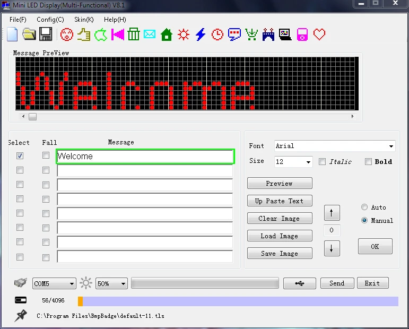The image size is (409, 329).
Task: Insert the blue castle gate symbol
Action: [268, 34]
